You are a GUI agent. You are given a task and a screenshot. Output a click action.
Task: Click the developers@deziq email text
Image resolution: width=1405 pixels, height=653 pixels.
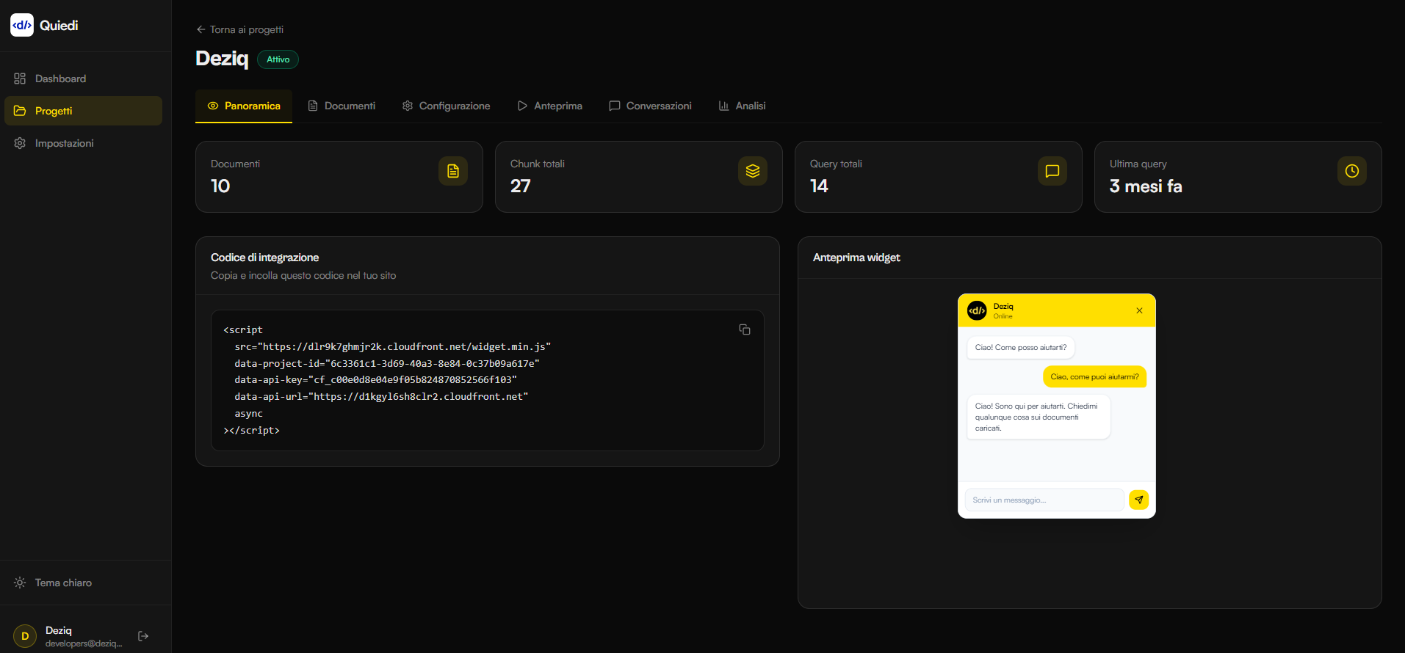pyautogui.click(x=84, y=643)
